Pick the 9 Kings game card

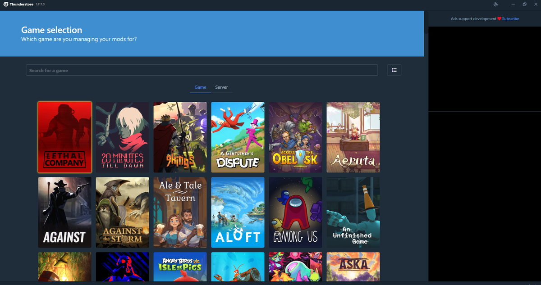180,137
